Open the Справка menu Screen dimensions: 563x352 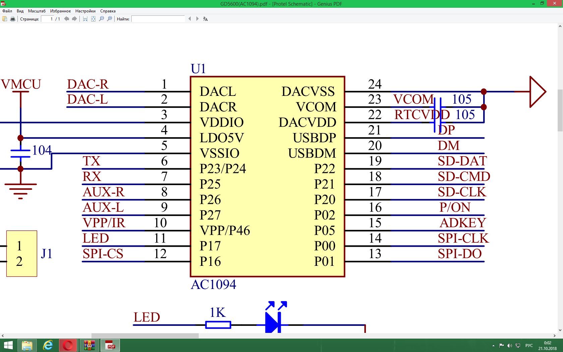(x=108, y=11)
